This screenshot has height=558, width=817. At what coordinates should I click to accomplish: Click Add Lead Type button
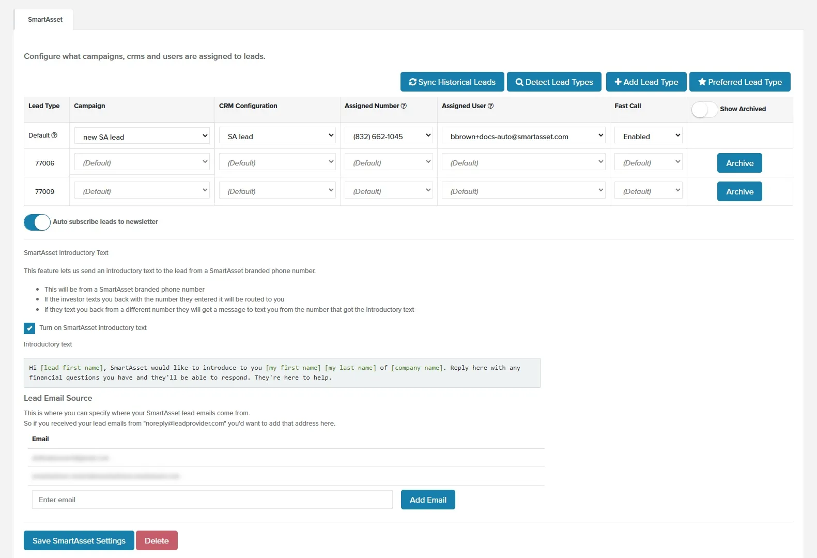coord(646,82)
